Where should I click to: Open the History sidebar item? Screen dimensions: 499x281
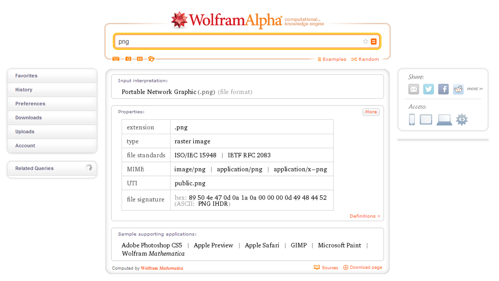point(52,90)
